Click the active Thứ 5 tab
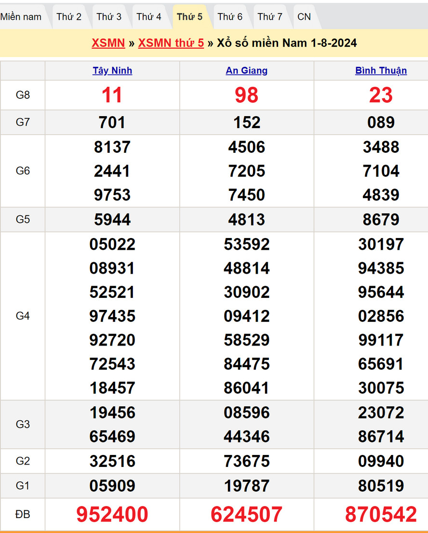The height and width of the screenshot is (533, 428). (189, 17)
